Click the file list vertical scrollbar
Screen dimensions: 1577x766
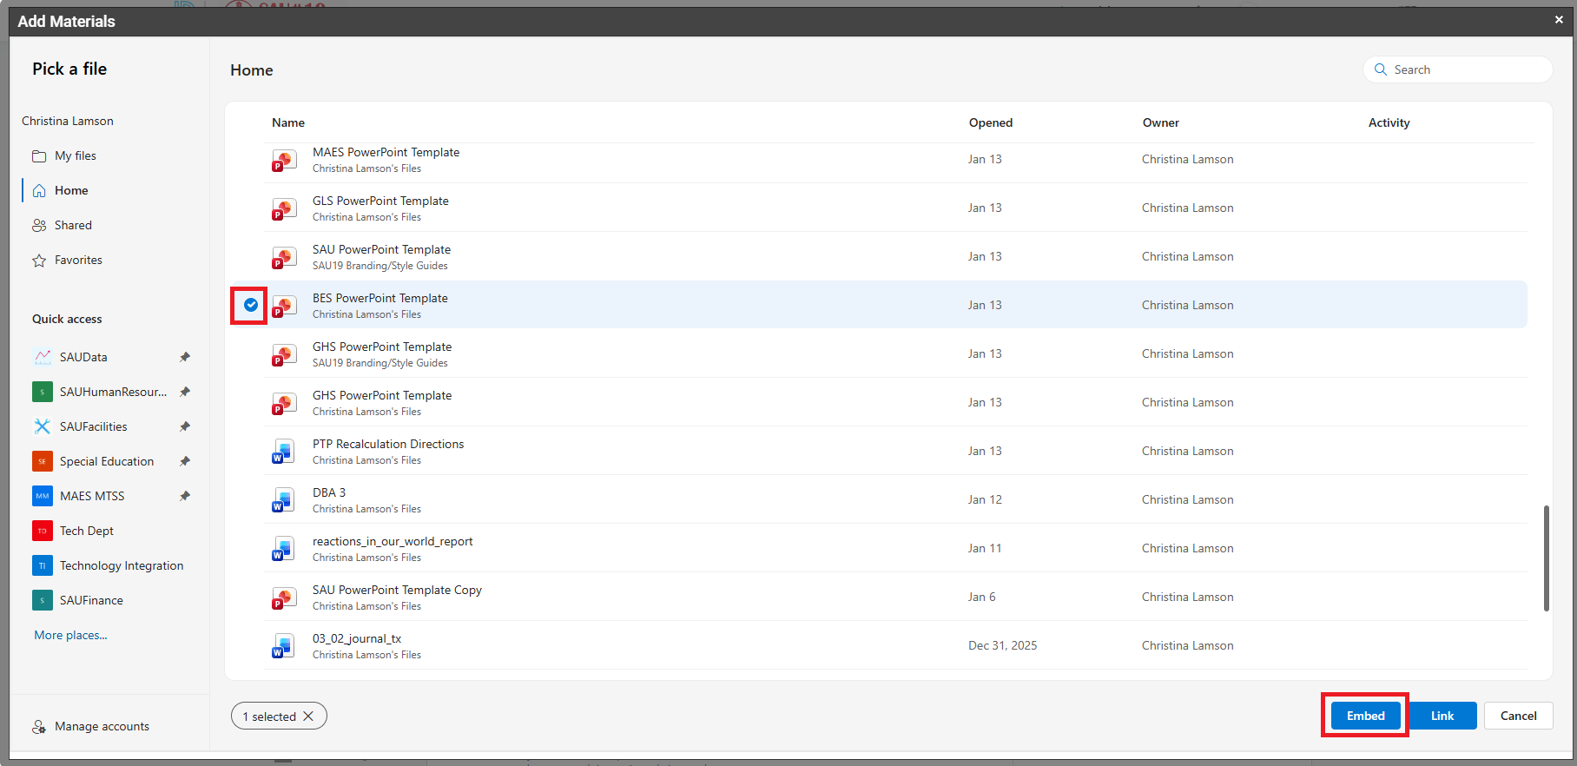click(1546, 558)
